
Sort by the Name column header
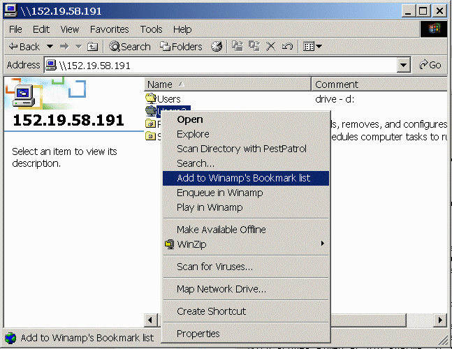228,84
